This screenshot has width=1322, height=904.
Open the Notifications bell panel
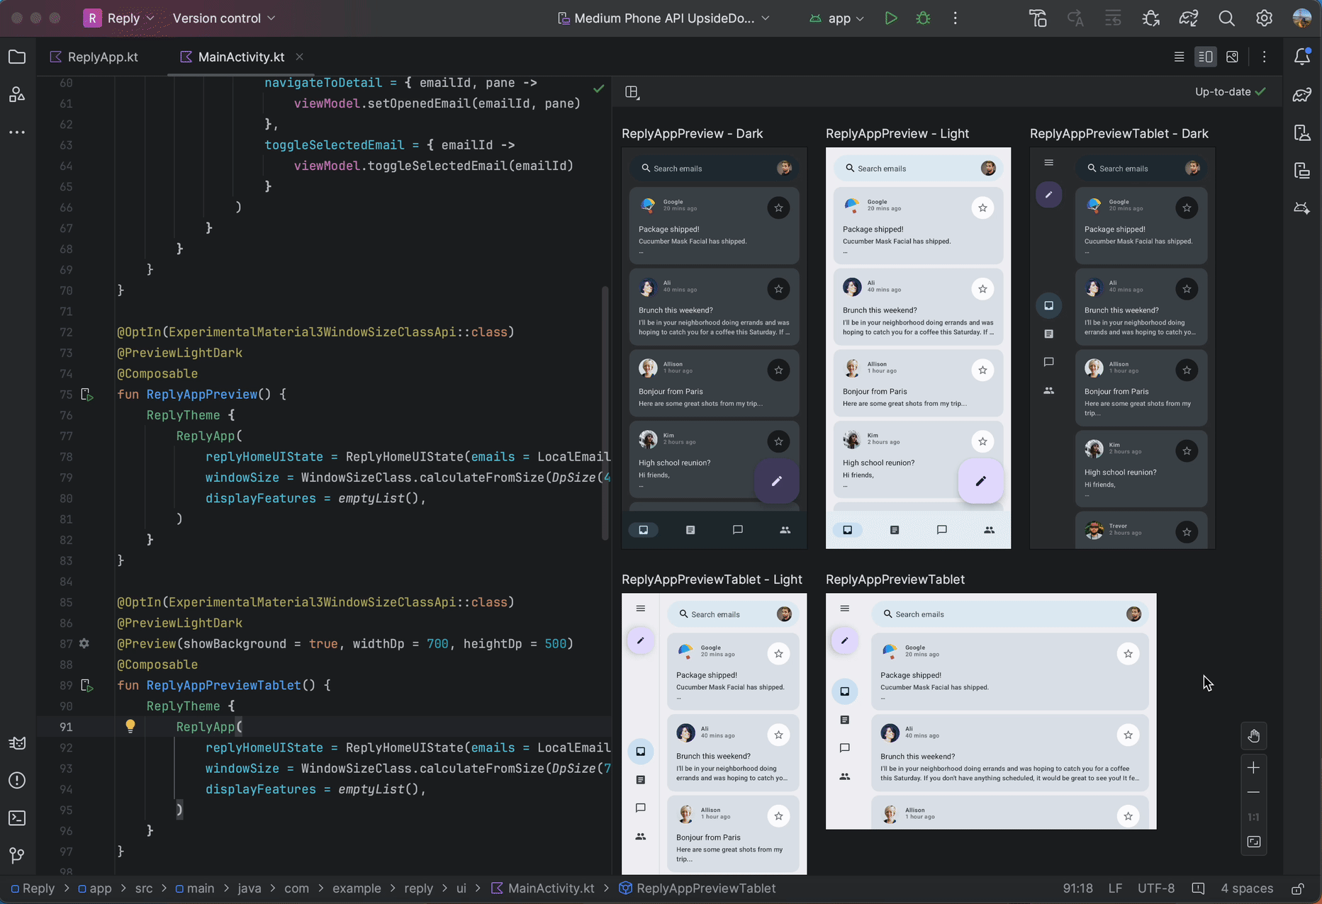1301,57
